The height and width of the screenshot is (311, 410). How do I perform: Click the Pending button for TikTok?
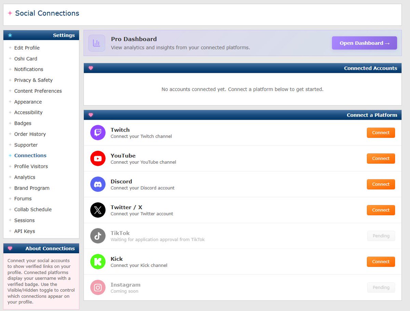coord(381,236)
